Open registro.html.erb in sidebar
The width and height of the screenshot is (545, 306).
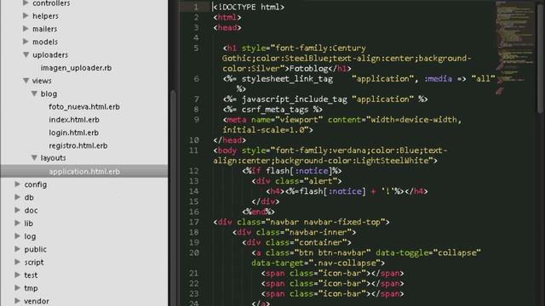(77, 145)
